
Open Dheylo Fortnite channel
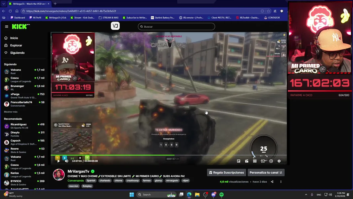pyautogui.click(x=24, y=134)
